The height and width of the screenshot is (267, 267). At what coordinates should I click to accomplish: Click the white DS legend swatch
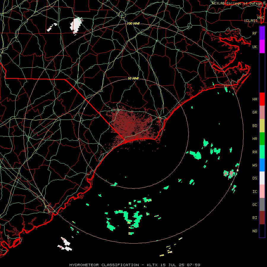pos(262,178)
